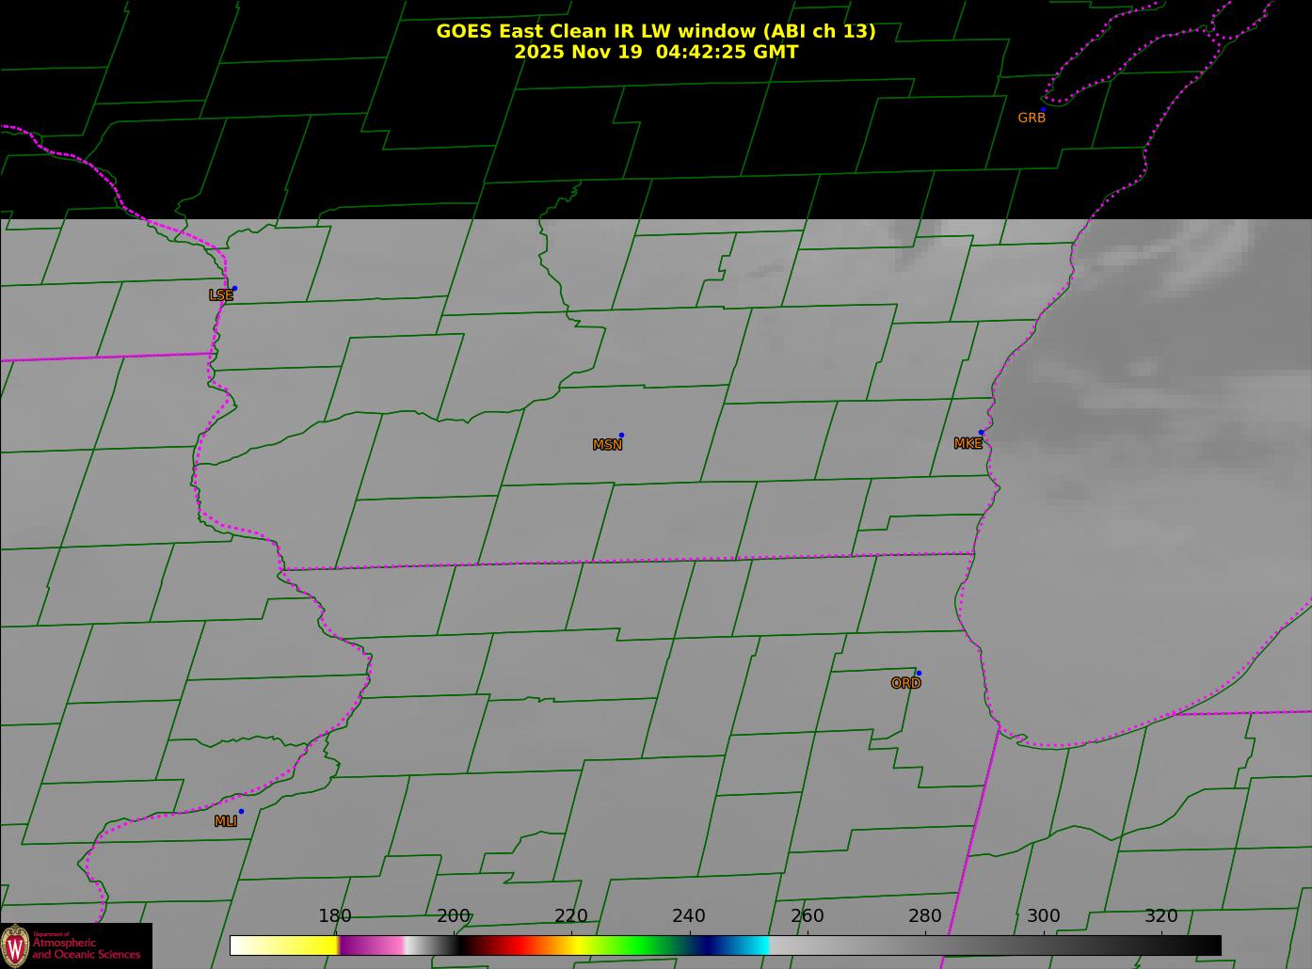Click the blue station dot at MSN
This screenshot has height=969, width=1312.
tap(621, 436)
